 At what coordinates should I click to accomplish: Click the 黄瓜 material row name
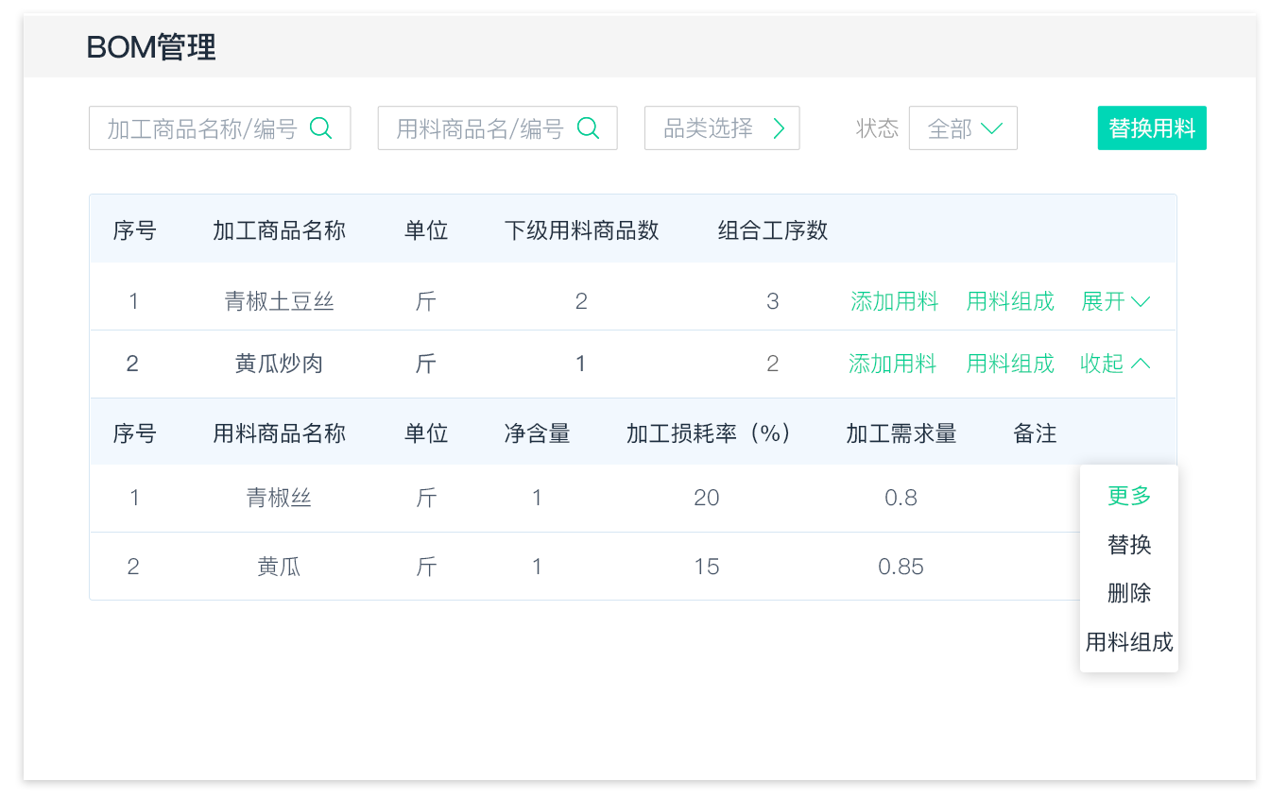279,567
